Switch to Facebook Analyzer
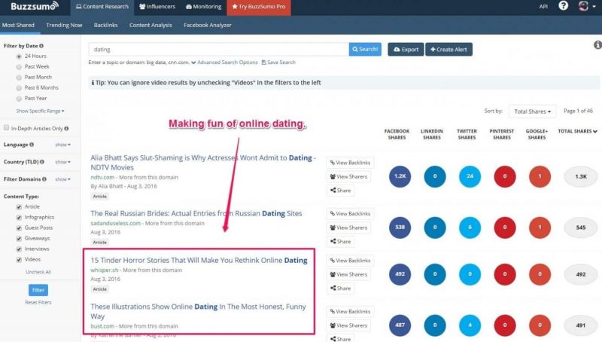Viewport: 602px width, 342px height. pos(208,25)
